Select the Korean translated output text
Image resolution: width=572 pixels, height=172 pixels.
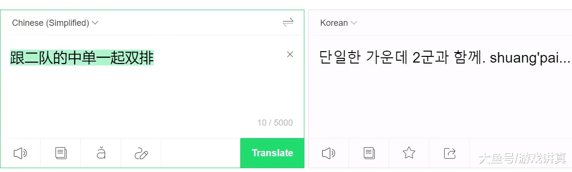[x=445, y=58]
